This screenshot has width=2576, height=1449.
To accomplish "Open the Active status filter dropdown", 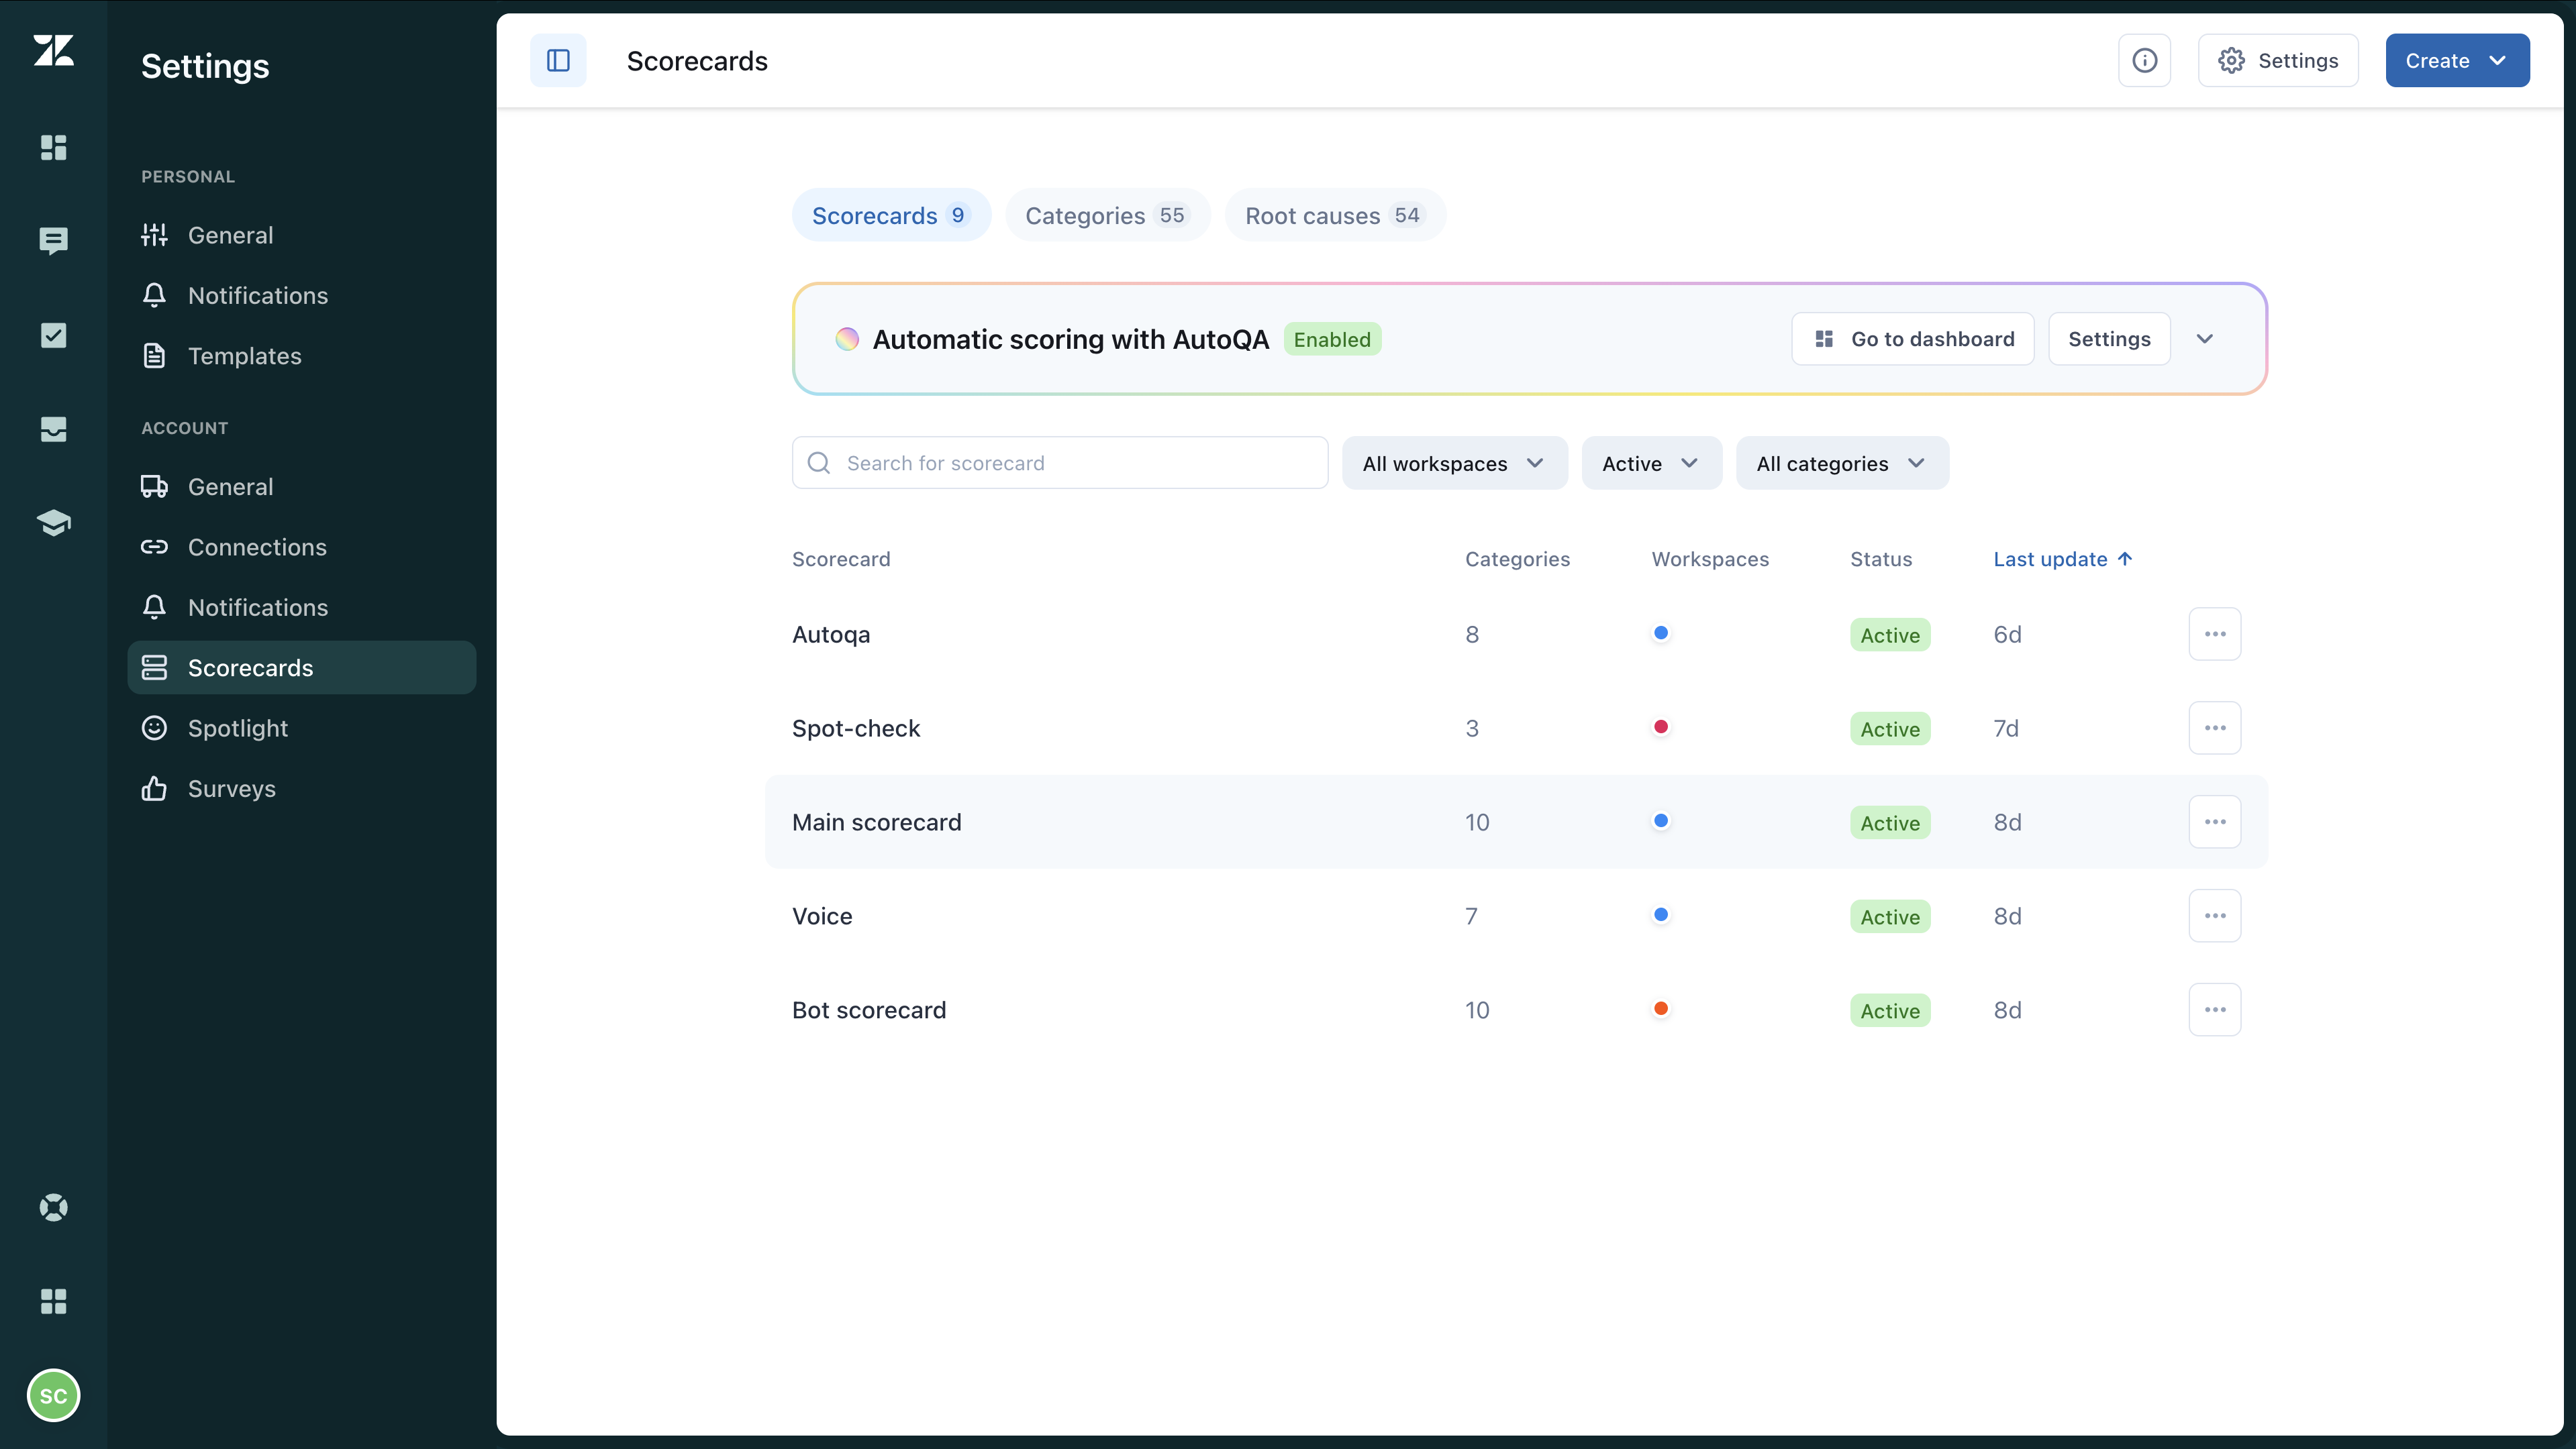I will [1651, 463].
